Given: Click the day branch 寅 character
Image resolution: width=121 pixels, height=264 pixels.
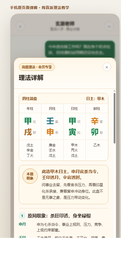Looking at the screenshot, I should [x=73, y=132].
